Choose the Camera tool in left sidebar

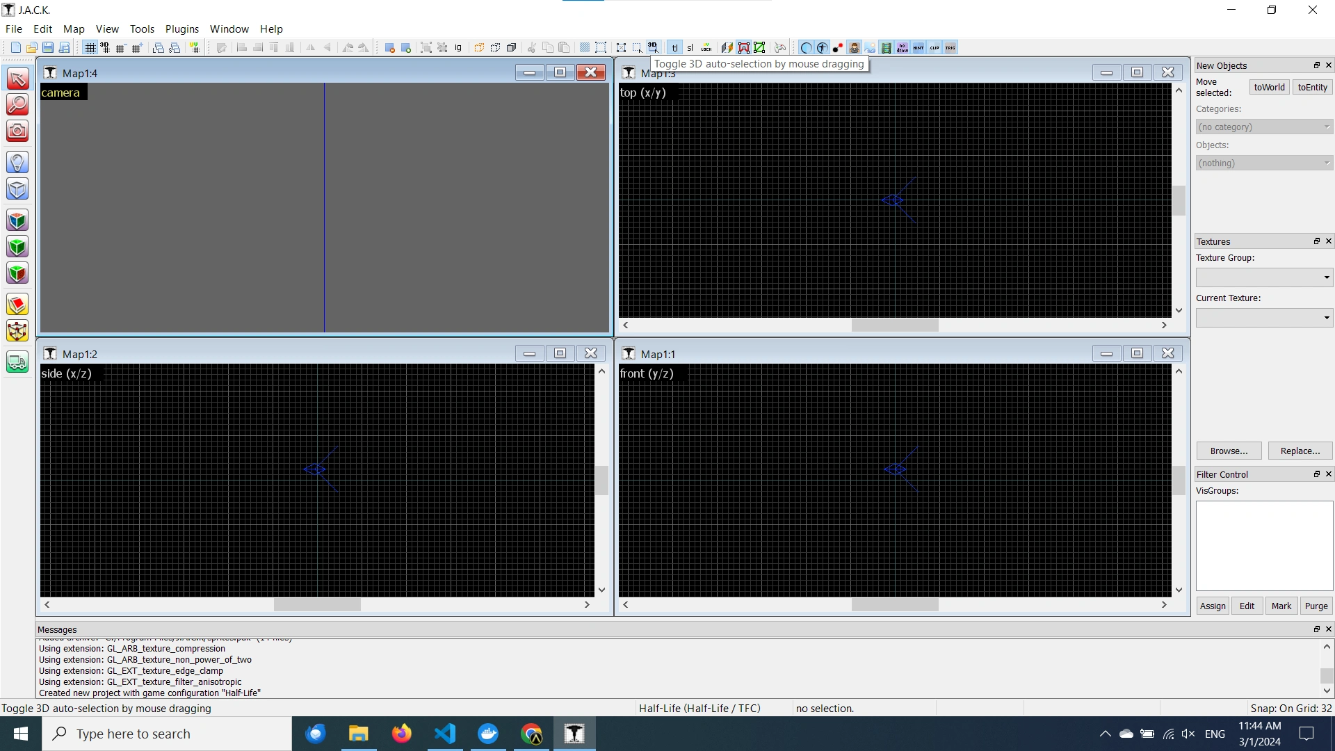(x=17, y=130)
